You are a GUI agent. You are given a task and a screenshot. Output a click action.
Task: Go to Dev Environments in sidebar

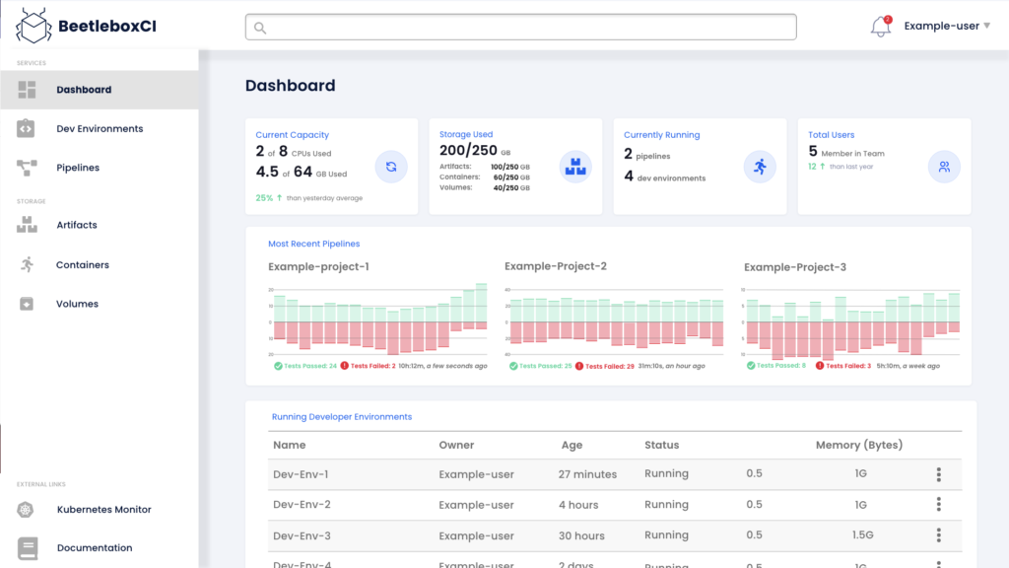(x=99, y=128)
